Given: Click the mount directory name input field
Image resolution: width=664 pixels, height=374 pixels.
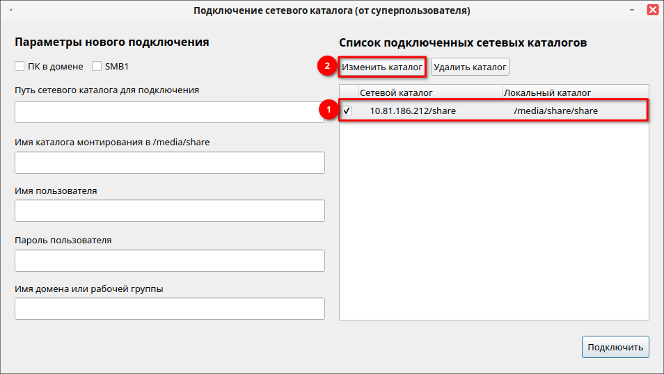Looking at the screenshot, I should 169,163.
